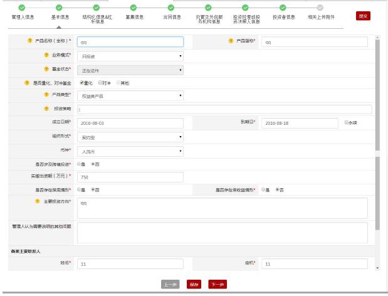
Task: Focus the 投资策略 input field
Action: point(224,109)
